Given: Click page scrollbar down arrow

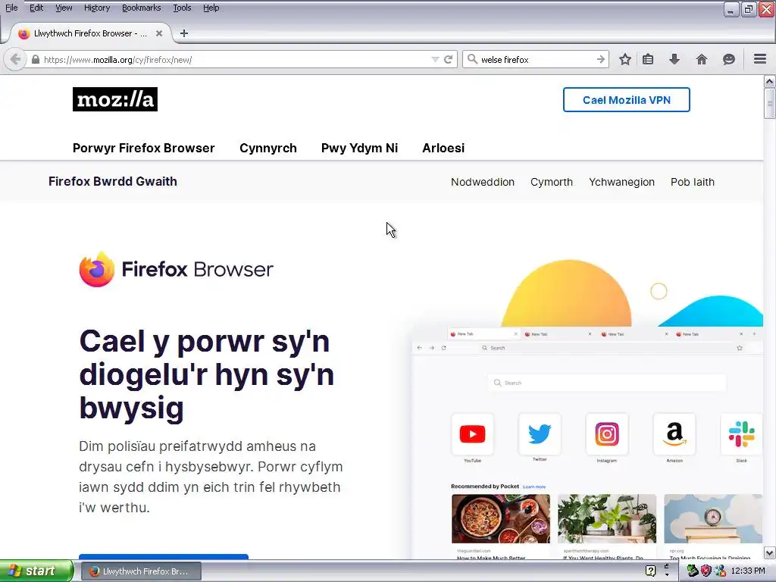Looking at the screenshot, I should point(769,552).
